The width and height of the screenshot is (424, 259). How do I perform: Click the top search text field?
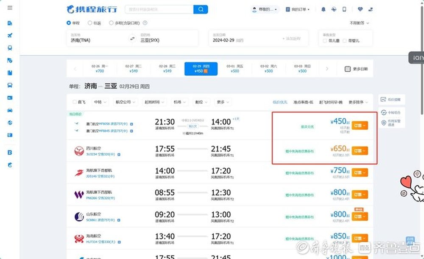click(159, 9)
